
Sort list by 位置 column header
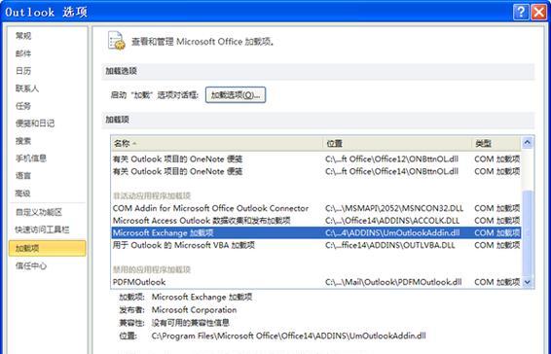point(397,143)
